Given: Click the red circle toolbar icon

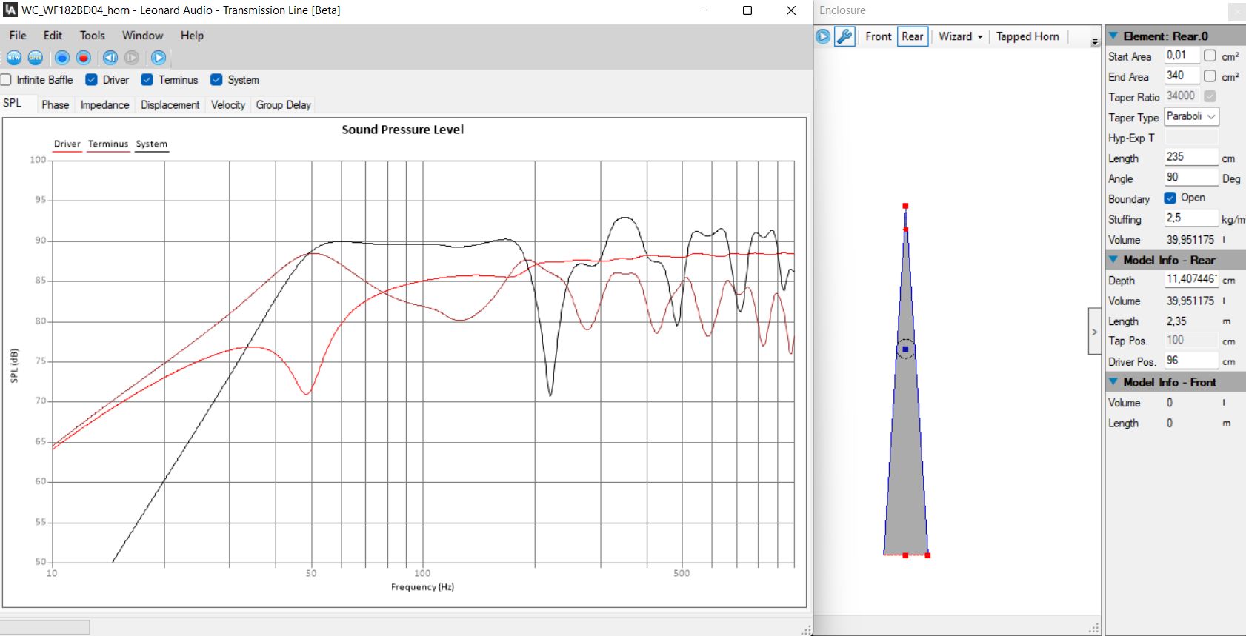Looking at the screenshot, I should click(x=84, y=58).
